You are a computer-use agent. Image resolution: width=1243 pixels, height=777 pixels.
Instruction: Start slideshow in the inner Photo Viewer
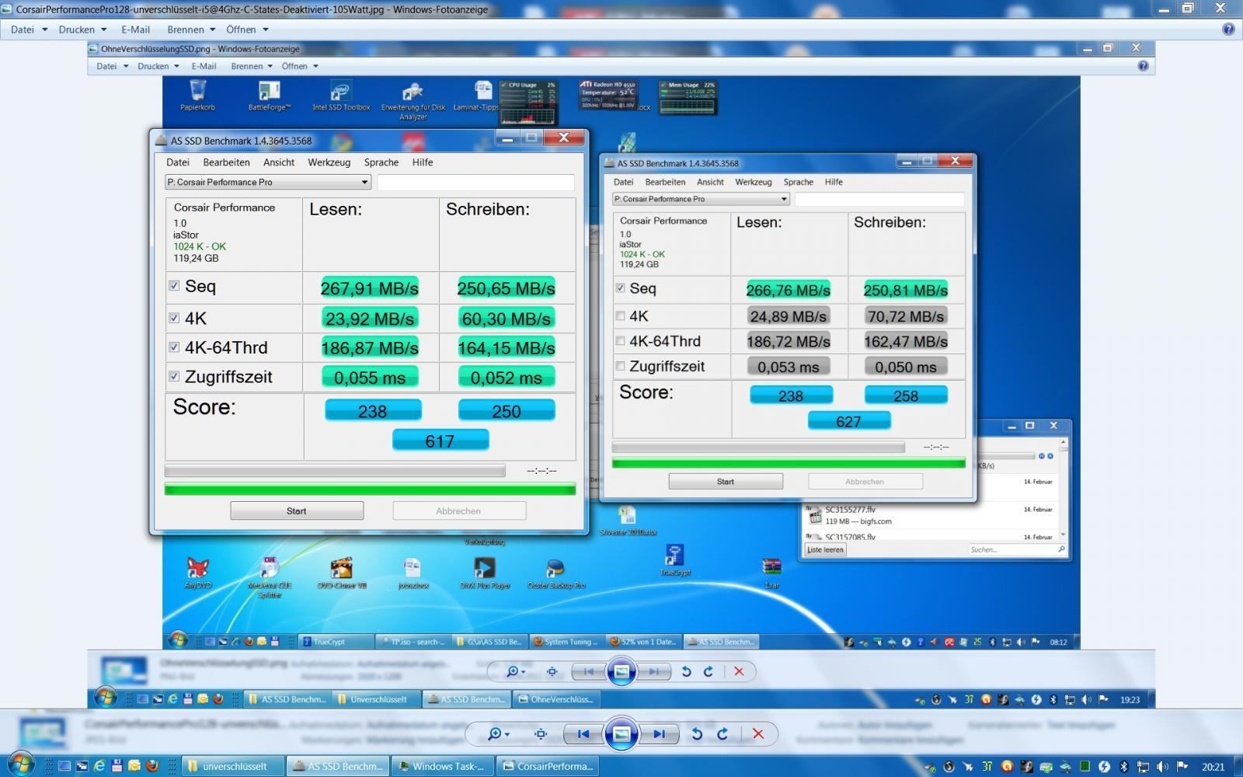coord(621,671)
